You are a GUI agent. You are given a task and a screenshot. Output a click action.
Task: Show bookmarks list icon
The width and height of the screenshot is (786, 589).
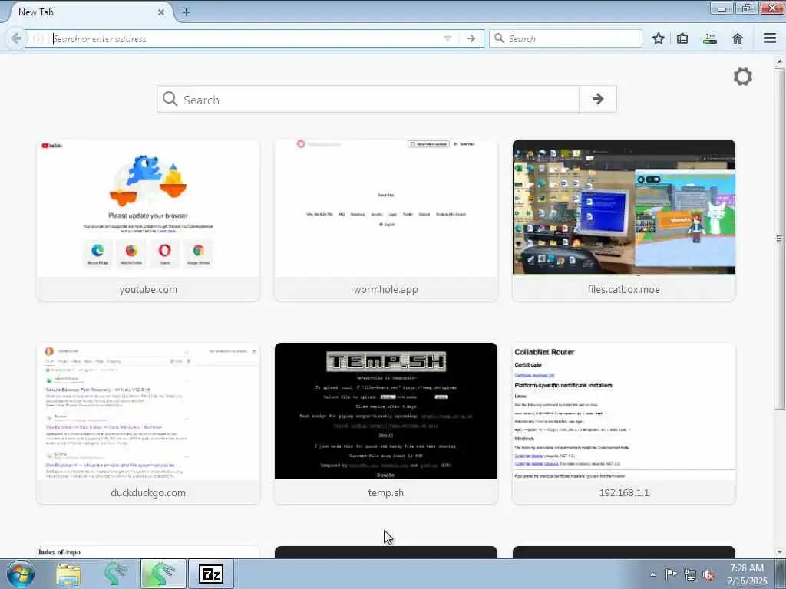pyautogui.click(x=682, y=38)
